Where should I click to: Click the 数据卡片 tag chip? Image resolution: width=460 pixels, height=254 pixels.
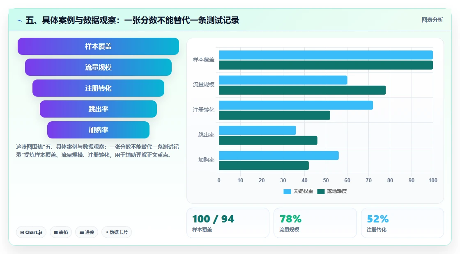pos(117,232)
